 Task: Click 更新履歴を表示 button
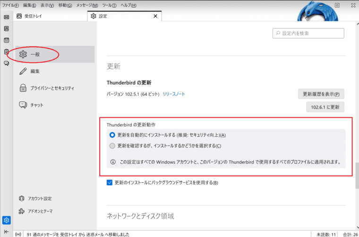[x=321, y=94]
